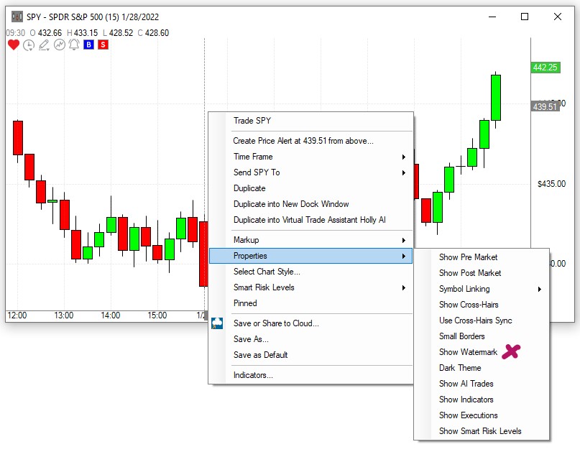
Task: Click the red heart favorite icon
Action: click(14, 45)
